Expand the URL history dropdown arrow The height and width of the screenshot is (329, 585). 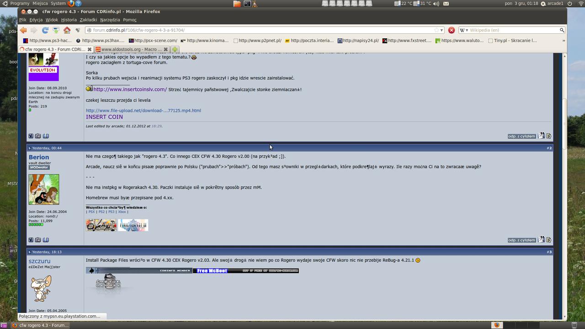tap(441, 30)
